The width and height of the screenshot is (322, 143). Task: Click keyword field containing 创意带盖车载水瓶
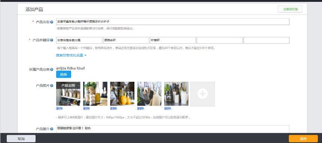(x=79, y=40)
